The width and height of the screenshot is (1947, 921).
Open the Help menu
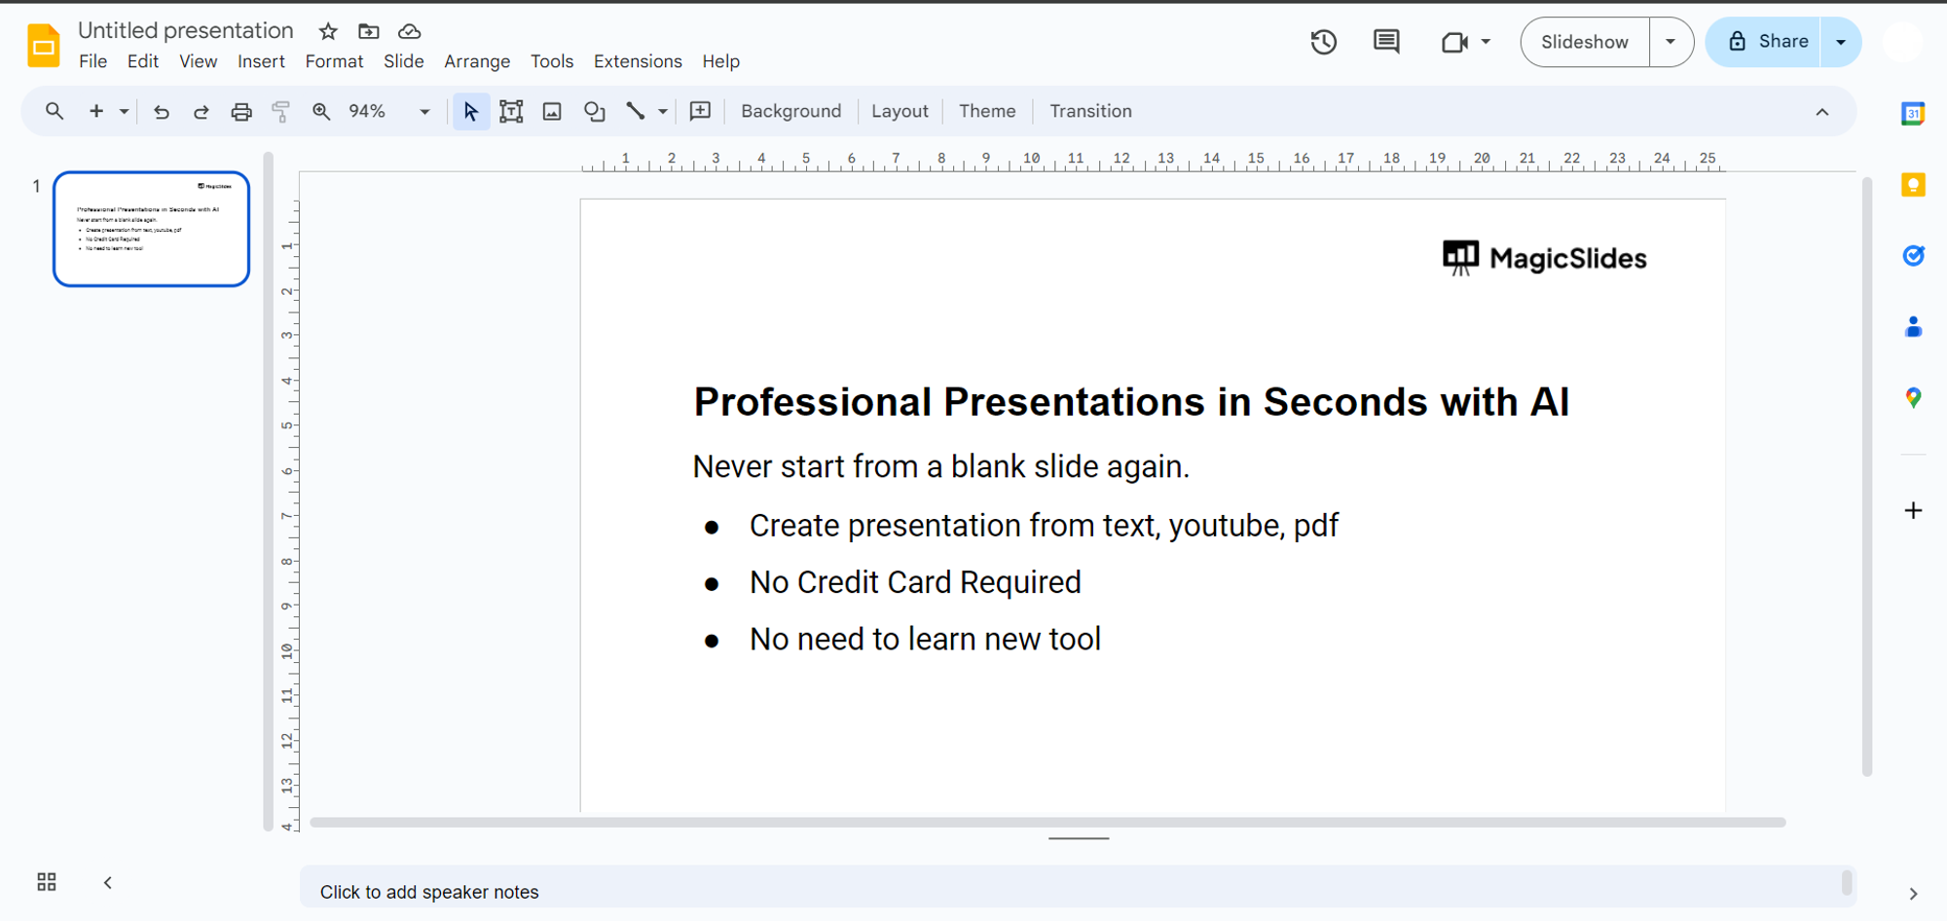(721, 61)
